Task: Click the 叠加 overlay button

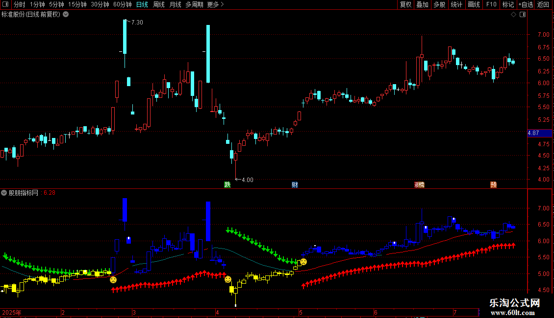Action: (422, 4)
